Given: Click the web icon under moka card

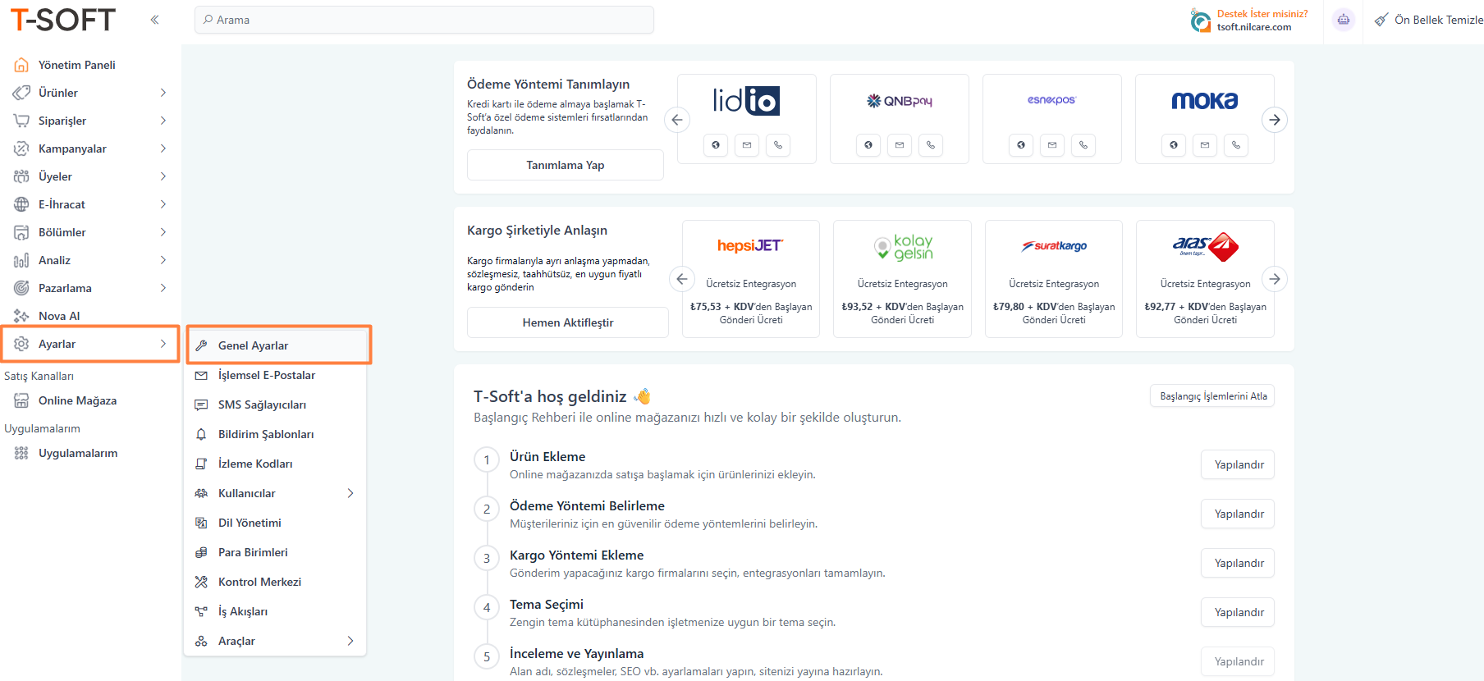Looking at the screenshot, I should click(x=1173, y=145).
